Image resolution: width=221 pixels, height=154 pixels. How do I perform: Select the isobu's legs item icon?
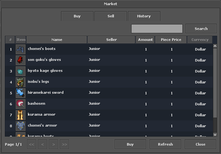pos(21,82)
